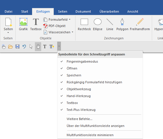The width and height of the screenshot is (163, 139).
Task: Toggle the Speichern quick access entry
Action: [100, 75]
